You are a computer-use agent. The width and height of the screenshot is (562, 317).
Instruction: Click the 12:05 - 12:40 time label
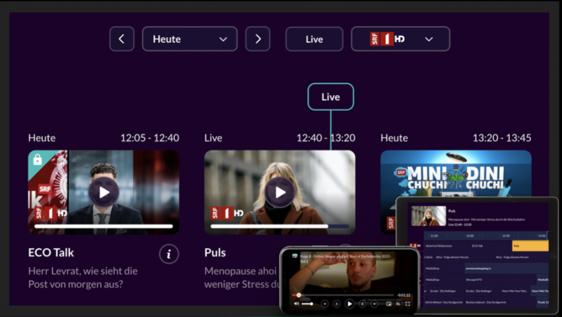(x=150, y=138)
